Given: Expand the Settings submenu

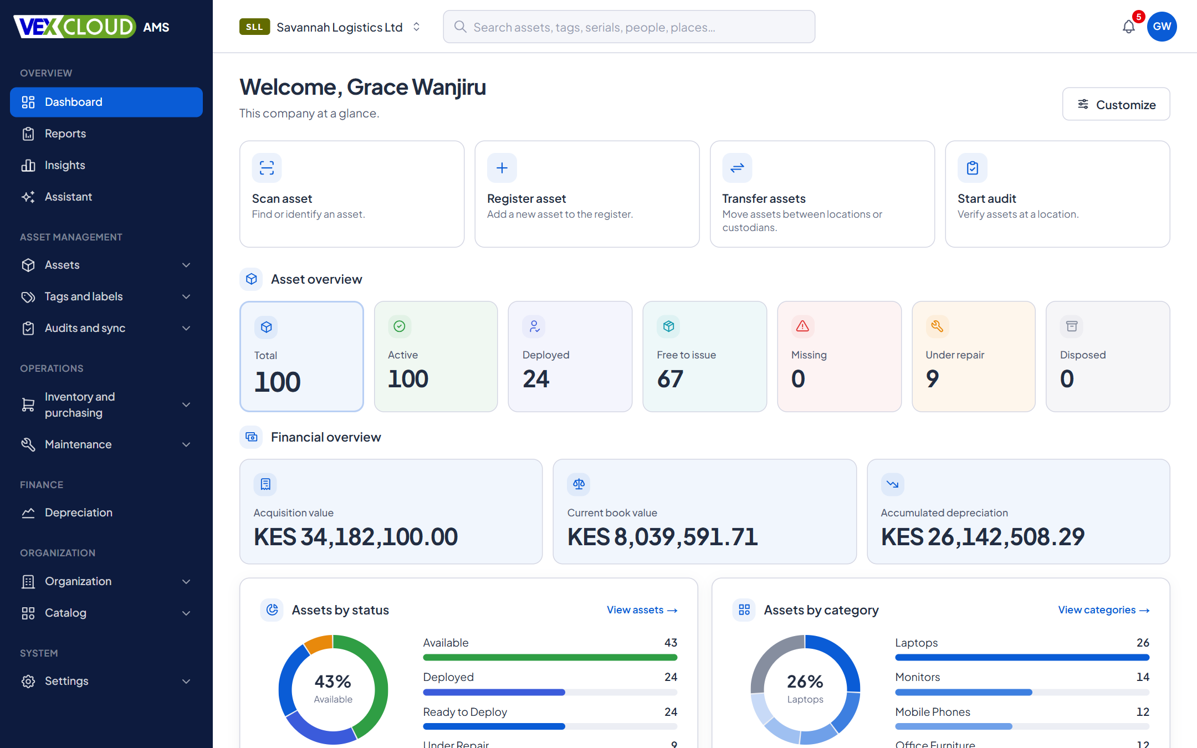Looking at the screenshot, I should click(106, 681).
